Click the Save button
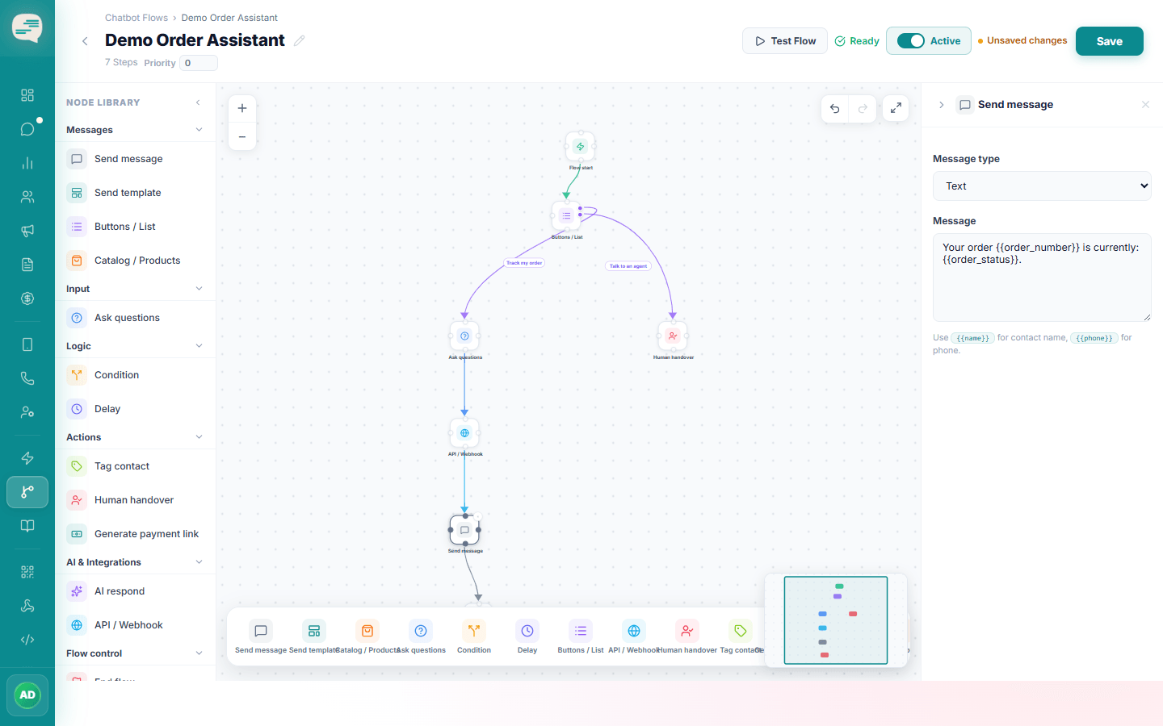Image resolution: width=1163 pixels, height=726 pixels. click(1109, 41)
